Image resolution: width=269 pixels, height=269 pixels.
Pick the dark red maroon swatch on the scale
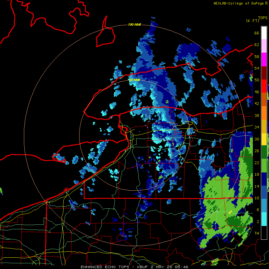coord(264,73)
